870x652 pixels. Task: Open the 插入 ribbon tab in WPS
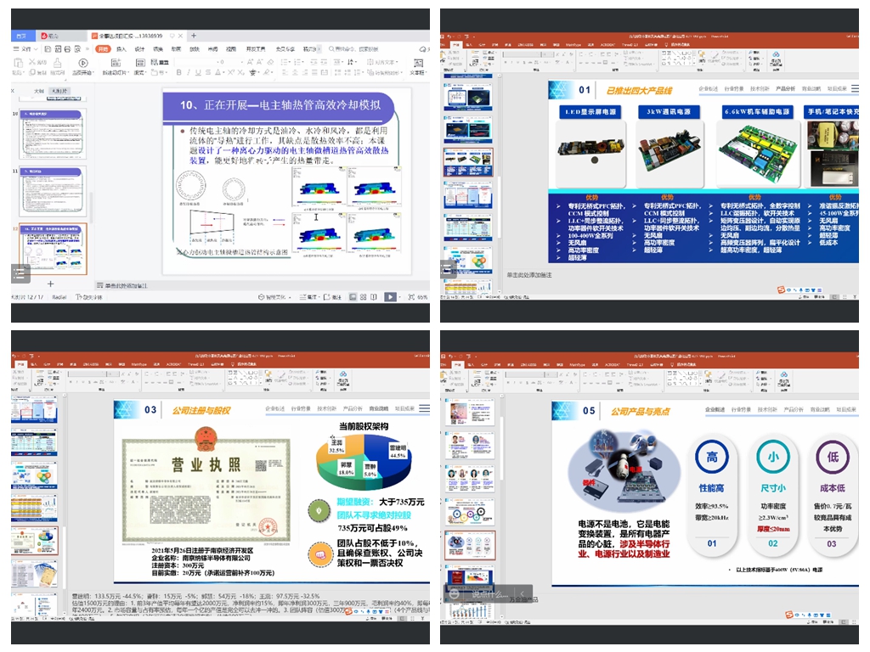click(121, 49)
